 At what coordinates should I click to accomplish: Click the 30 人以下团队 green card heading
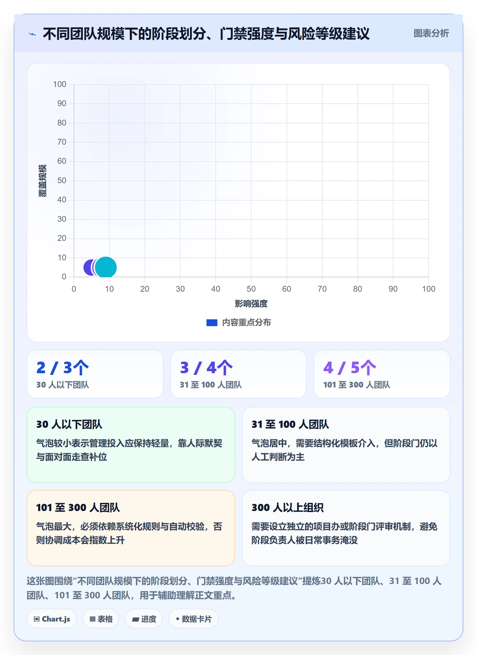(69, 424)
